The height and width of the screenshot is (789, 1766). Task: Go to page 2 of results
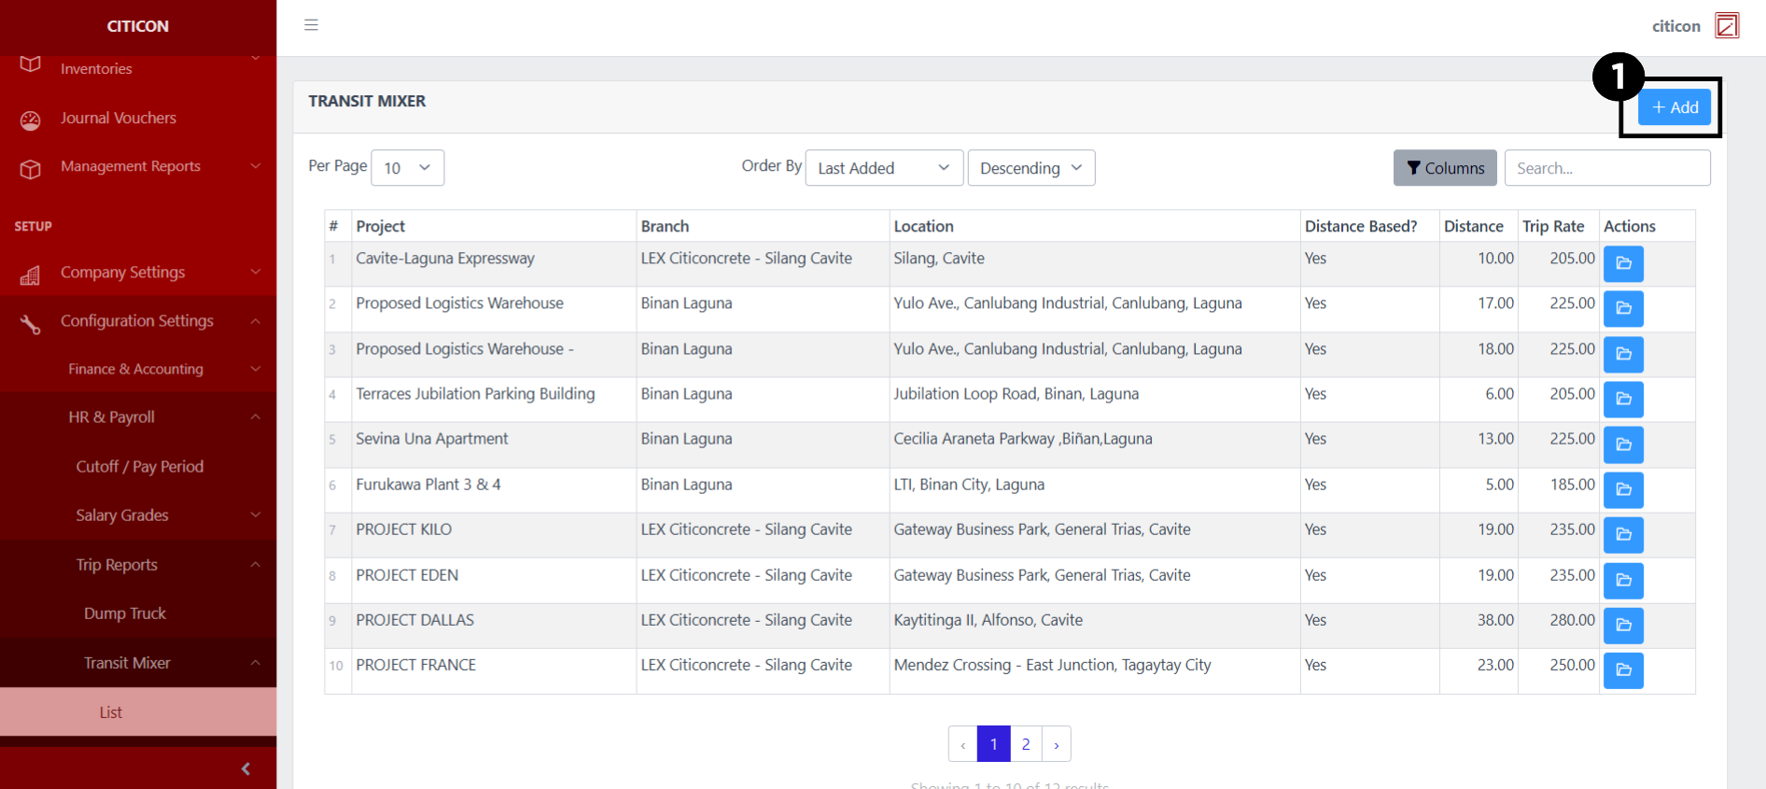coord(1026,744)
